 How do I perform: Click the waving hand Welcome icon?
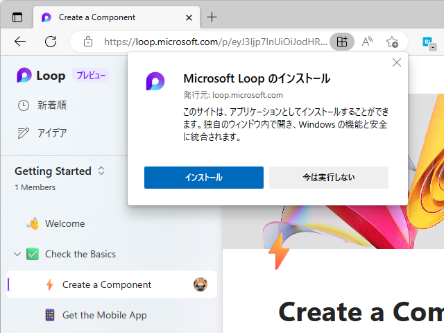coord(33,223)
